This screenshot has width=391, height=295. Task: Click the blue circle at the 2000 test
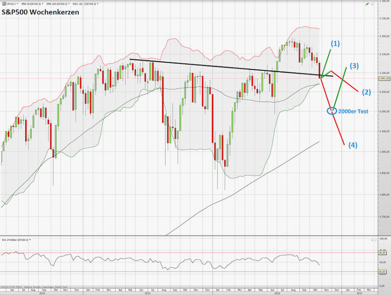[x=333, y=111]
